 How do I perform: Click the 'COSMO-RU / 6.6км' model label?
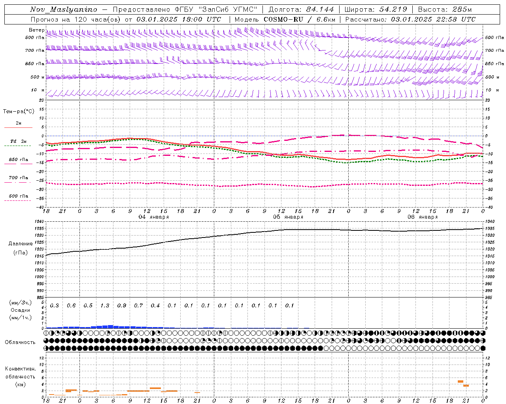[x=300, y=19]
